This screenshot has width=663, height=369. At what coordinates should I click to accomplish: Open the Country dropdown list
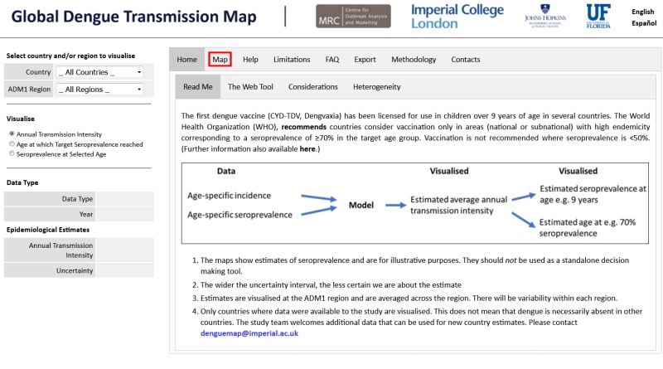click(x=99, y=73)
